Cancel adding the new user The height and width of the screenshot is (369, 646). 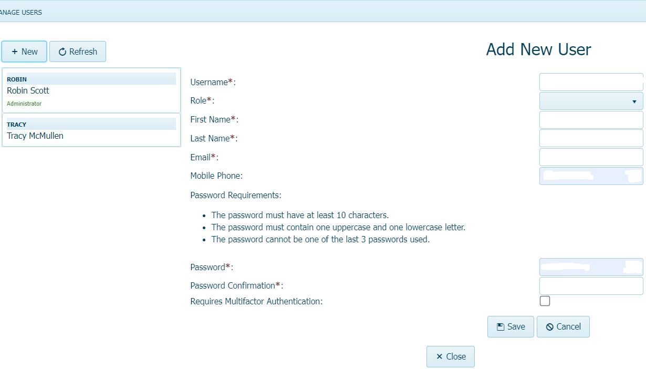[x=563, y=326]
